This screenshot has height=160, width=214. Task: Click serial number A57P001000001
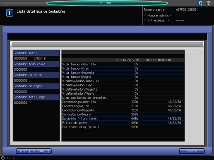pyautogui.click(x=187, y=10)
